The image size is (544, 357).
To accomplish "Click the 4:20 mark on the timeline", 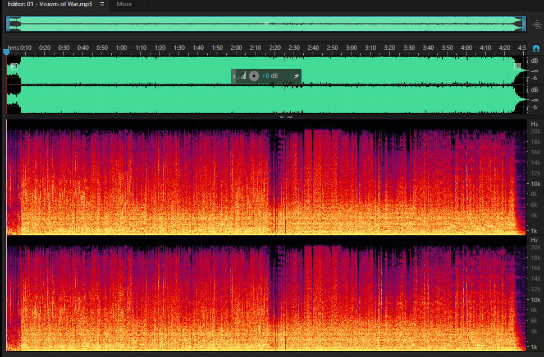I will tap(505, 48).
